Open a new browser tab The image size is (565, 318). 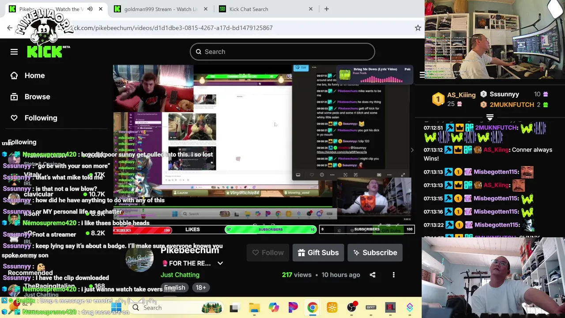click(x=327, y=9)
